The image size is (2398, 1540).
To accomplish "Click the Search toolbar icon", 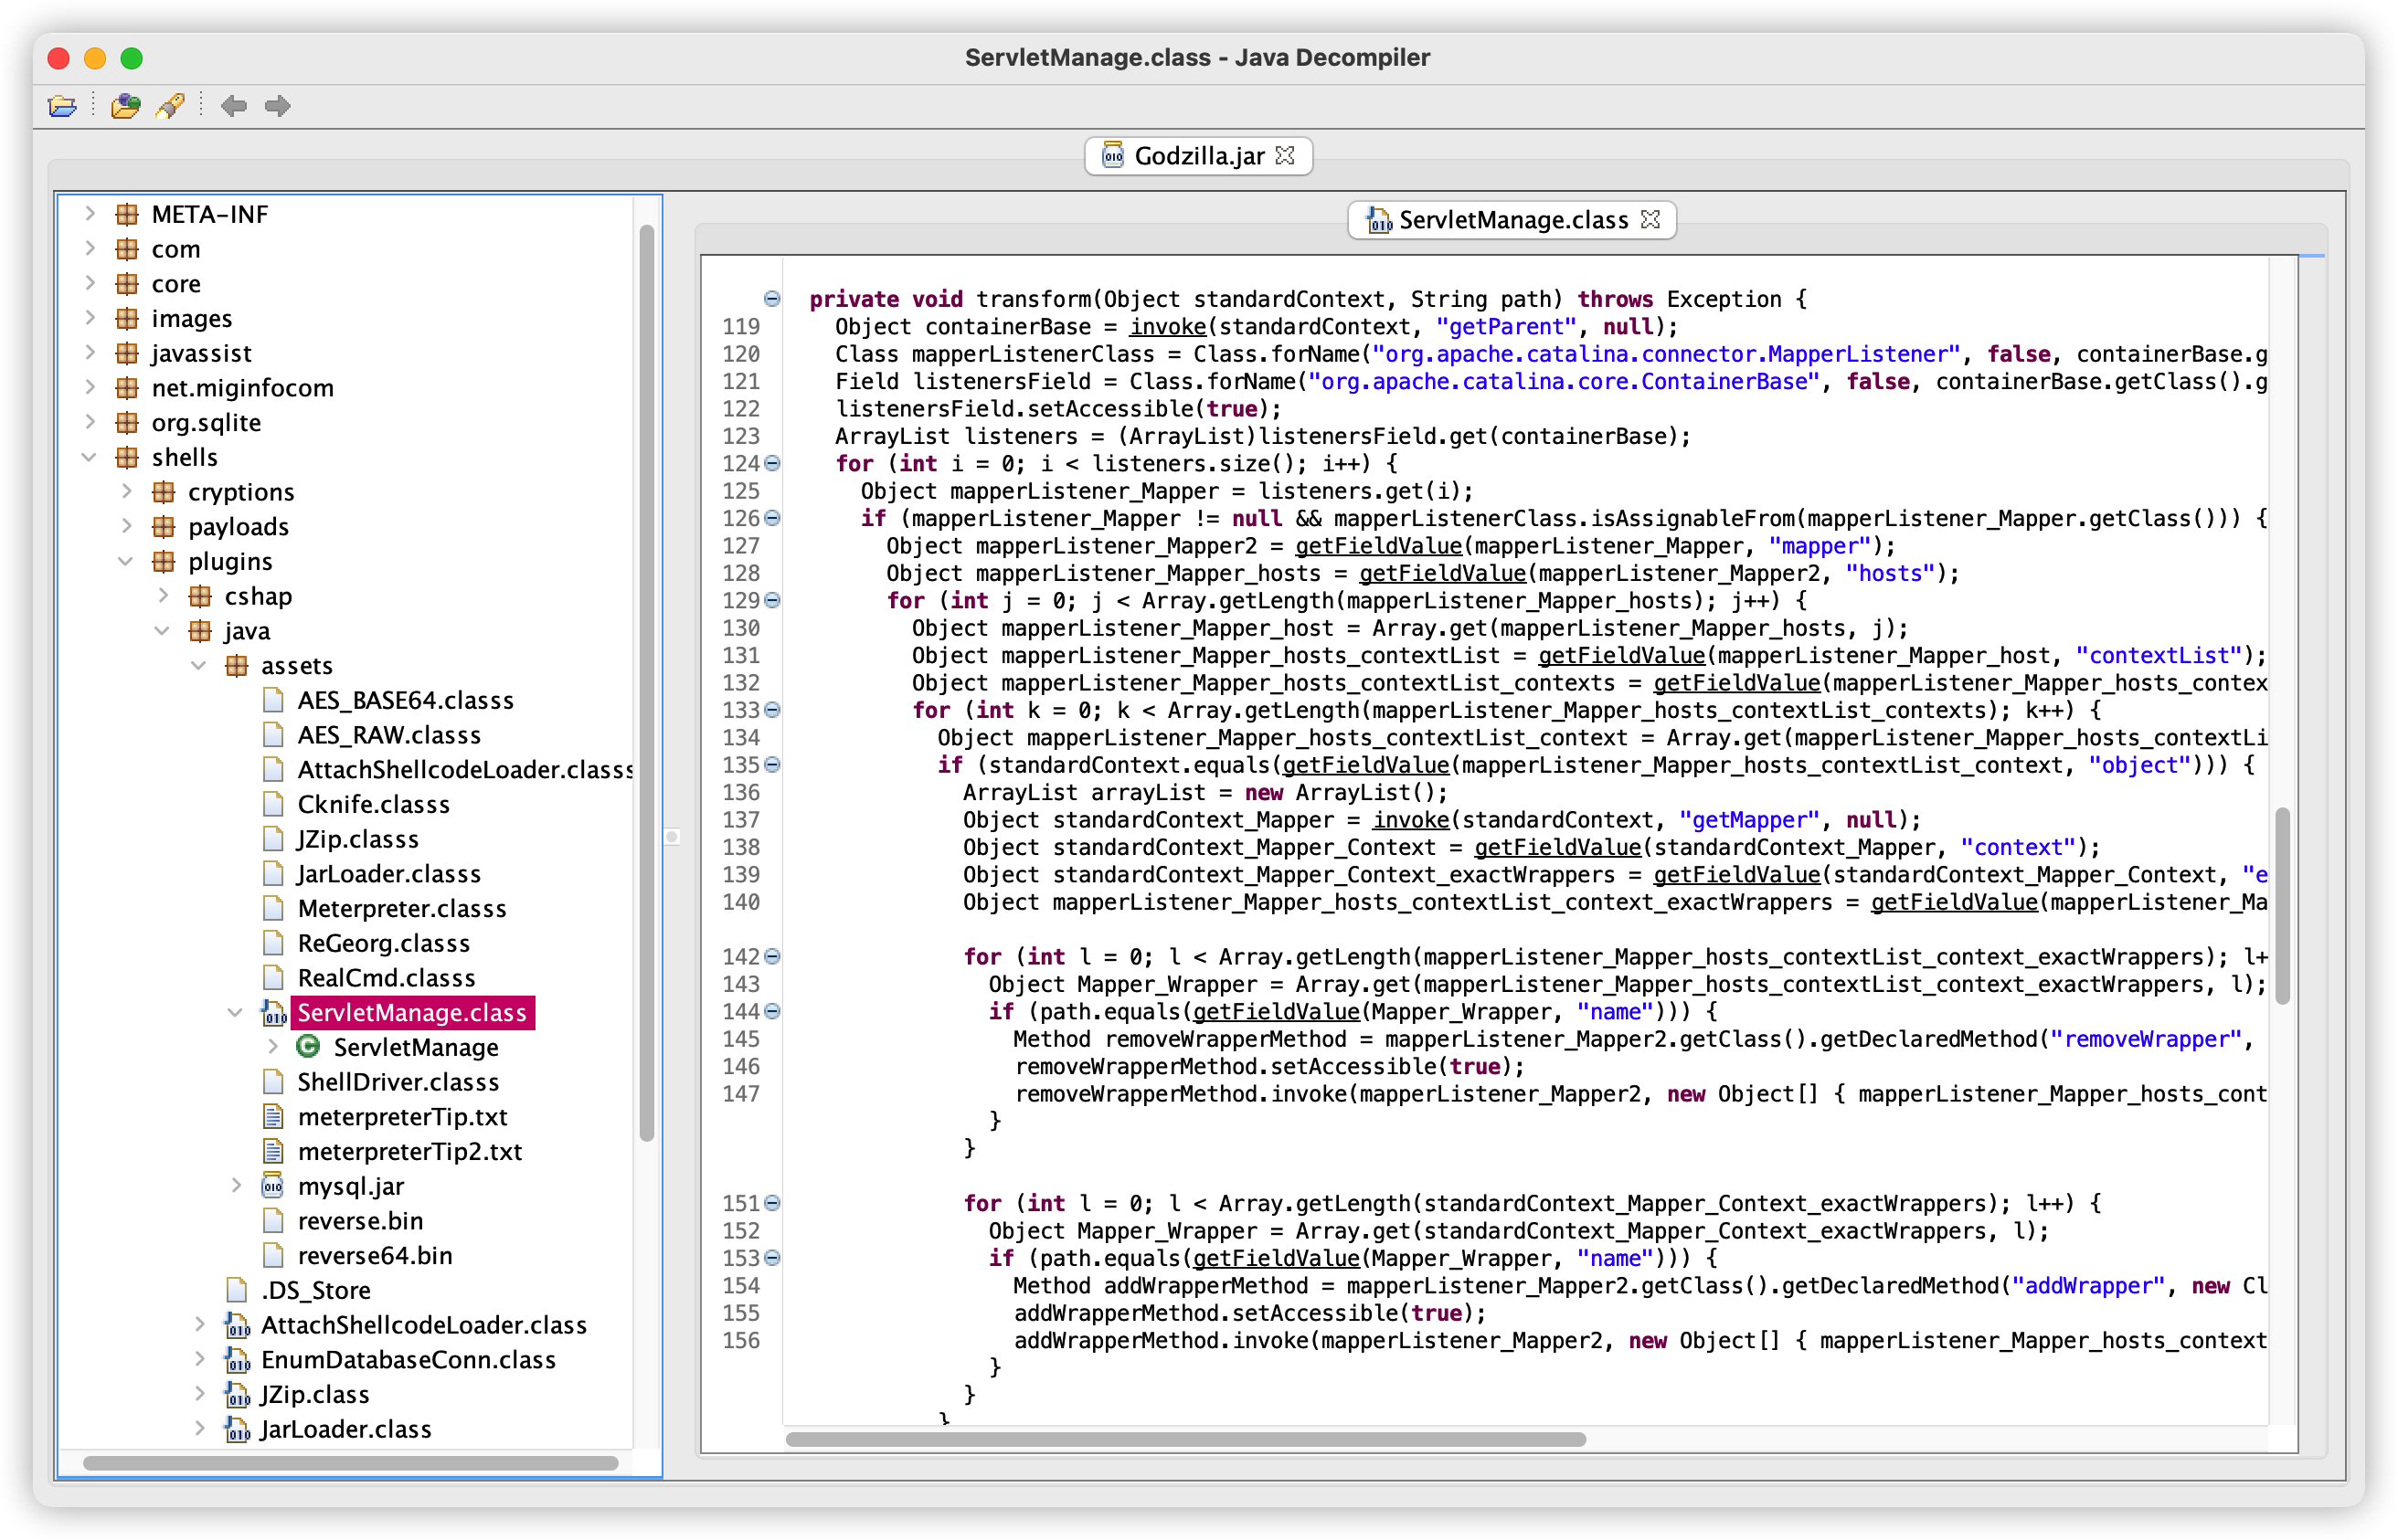I will tap(170, 106).
